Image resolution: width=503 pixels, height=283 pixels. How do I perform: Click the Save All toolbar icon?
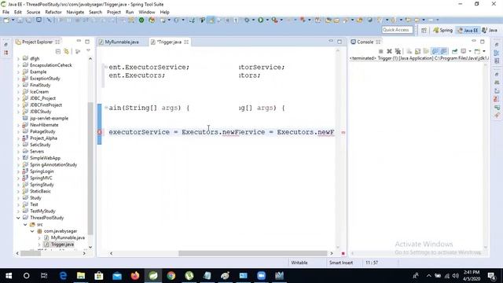[x=29, y=20]
